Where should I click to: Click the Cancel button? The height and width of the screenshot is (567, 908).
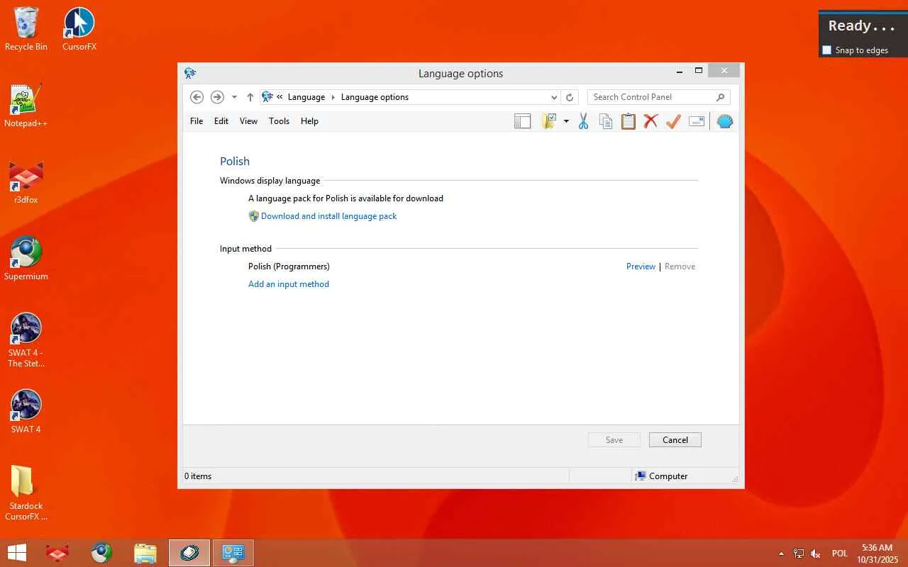click(x=675, y=440)
